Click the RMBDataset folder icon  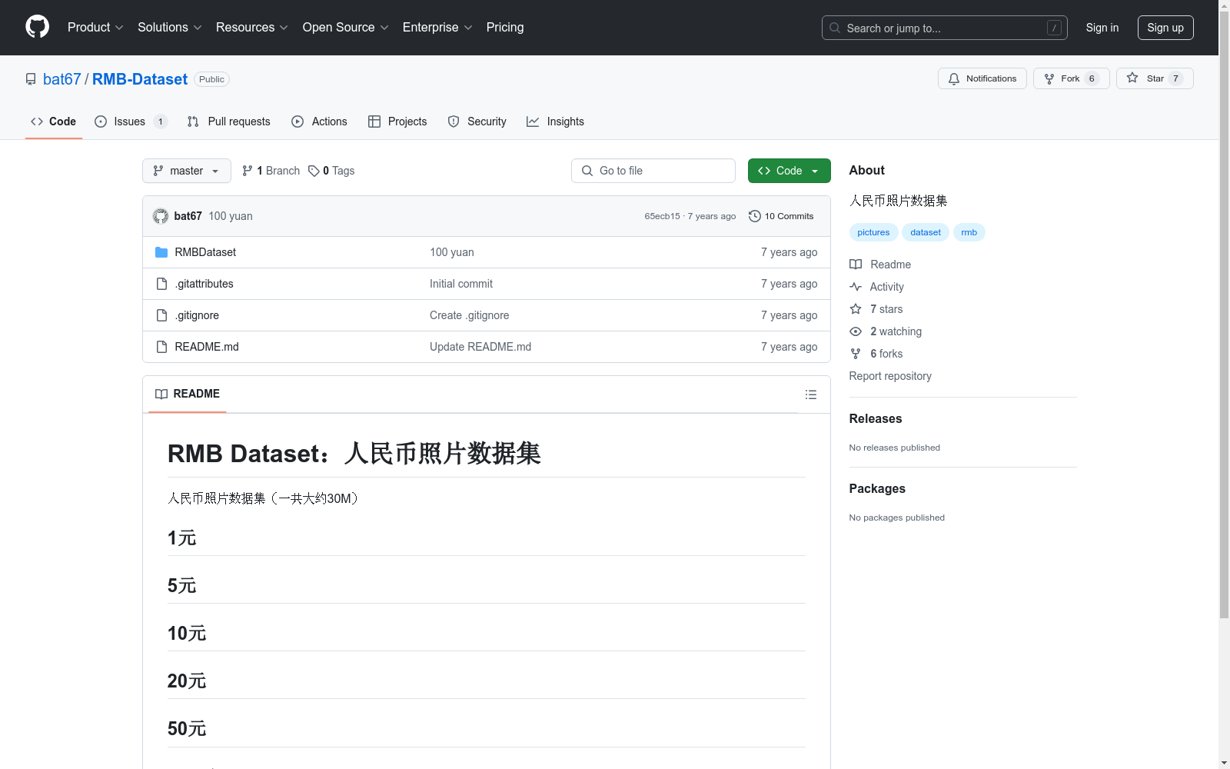(161, 252)
